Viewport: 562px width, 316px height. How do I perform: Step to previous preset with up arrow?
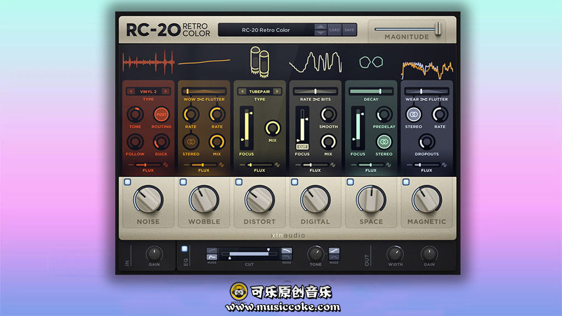321,27
